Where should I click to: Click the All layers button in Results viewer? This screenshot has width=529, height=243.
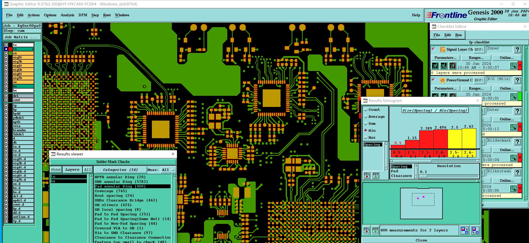tap(88, 170)
